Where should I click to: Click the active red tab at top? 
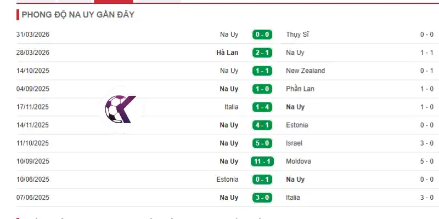pyautogui.click(x=114, y=2)
